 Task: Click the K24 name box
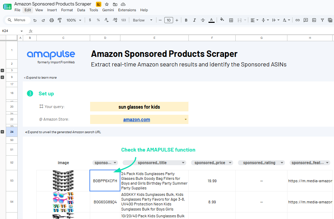(x=10, y=31)
